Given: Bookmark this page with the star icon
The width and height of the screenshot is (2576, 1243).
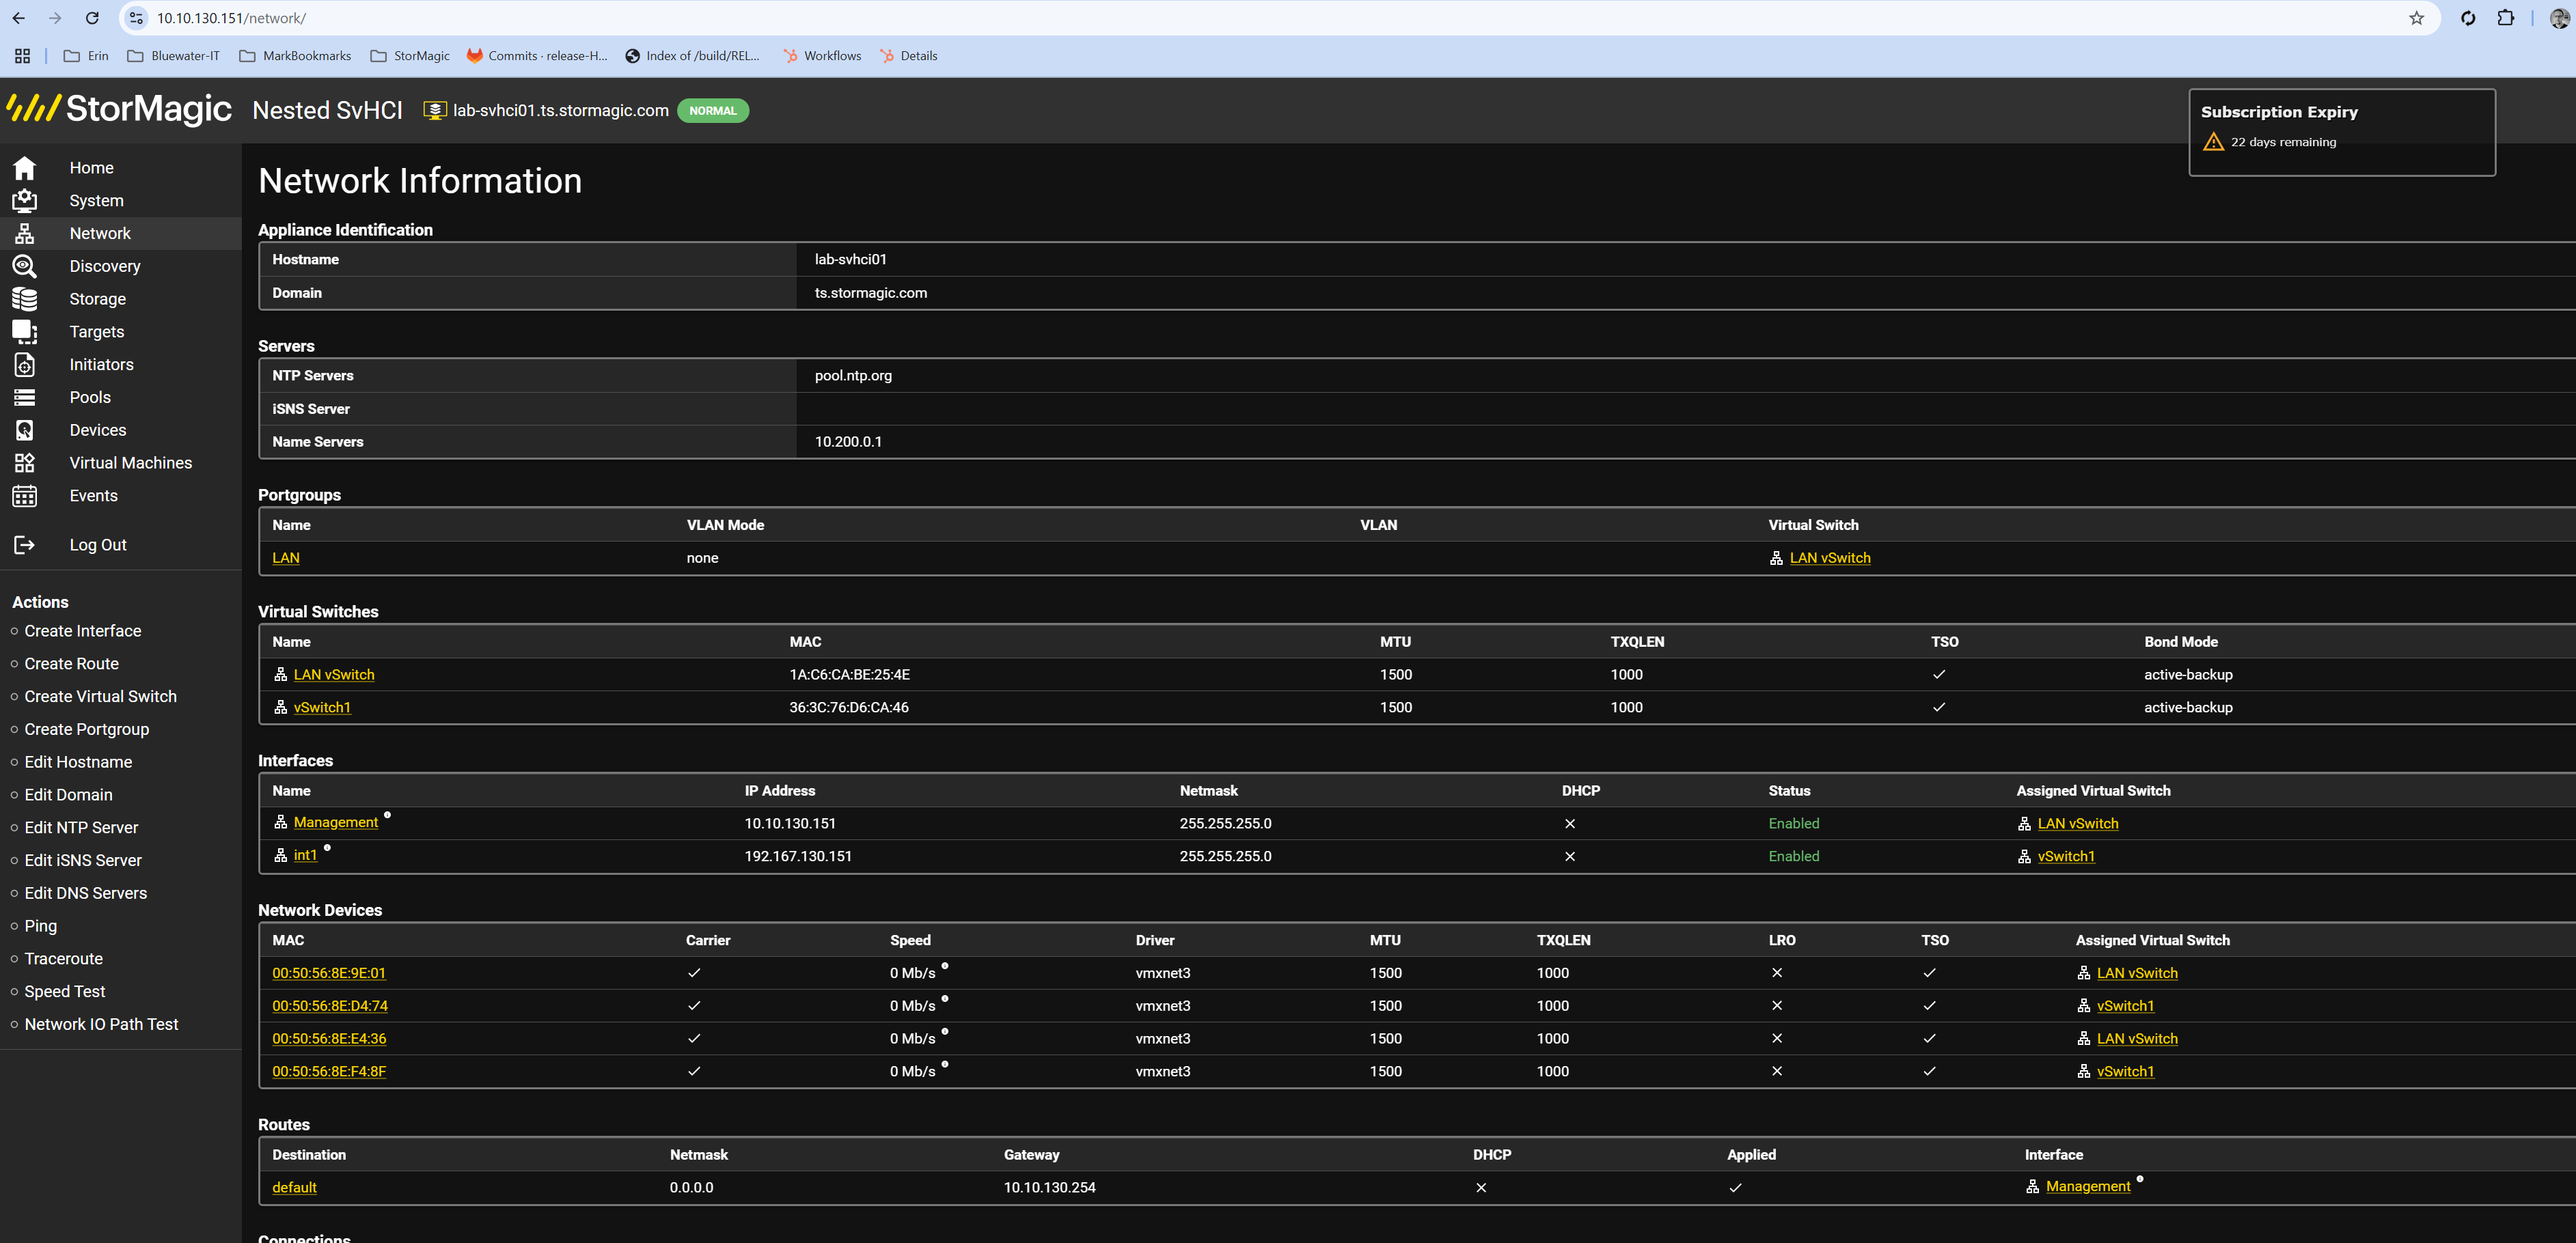Looking at the screenshot, I should pyautogui.click(x=2416, y=18).
